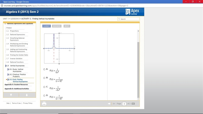203x114 pixels.
Task: Click the browser address bar URL
Action: pyautogui.click(x=66, y=6)
